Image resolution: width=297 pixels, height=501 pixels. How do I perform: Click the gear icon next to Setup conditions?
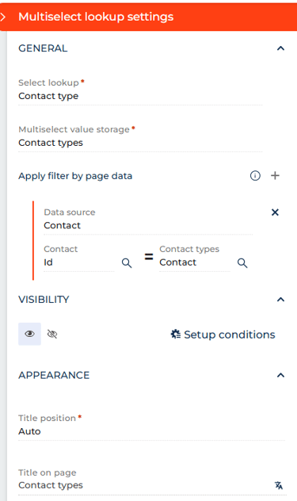tap(175, 335)
